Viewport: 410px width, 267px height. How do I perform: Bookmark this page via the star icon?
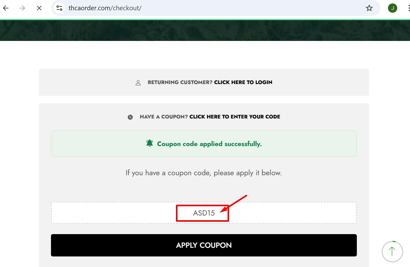369,8
